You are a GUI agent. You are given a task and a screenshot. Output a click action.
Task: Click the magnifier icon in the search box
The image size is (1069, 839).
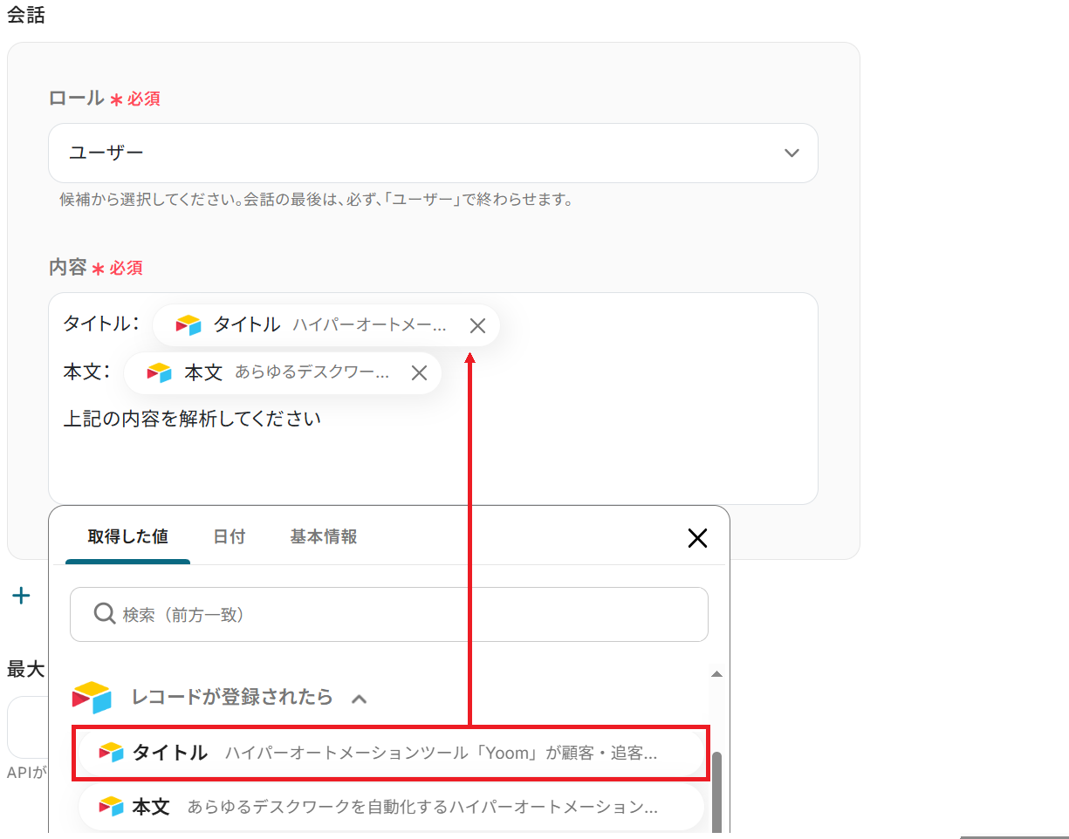pos(105,615)
